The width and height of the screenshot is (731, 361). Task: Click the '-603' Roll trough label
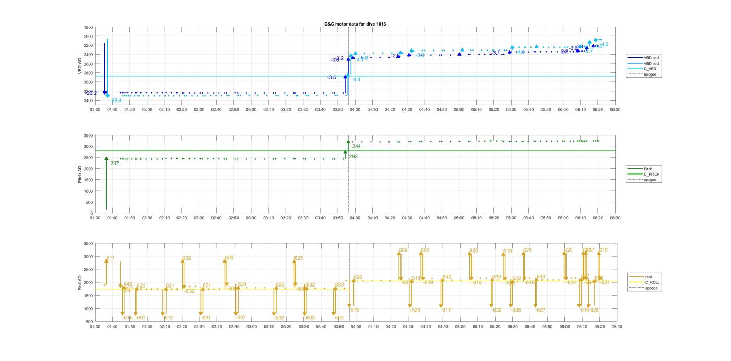(310, 318)
